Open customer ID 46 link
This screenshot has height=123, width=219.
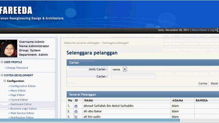coord(76,106)
